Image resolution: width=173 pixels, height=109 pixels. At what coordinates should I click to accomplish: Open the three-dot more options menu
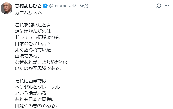[x=167, y=6]
